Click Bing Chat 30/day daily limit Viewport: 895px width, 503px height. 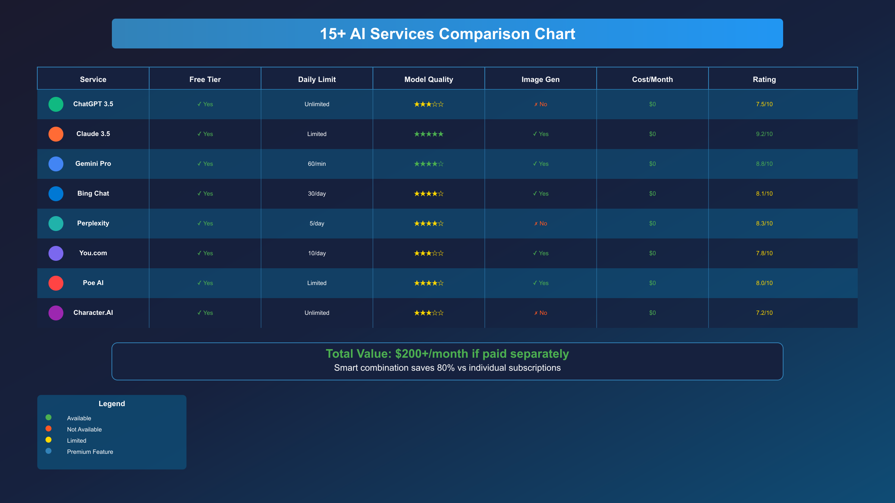coord(317,194)
